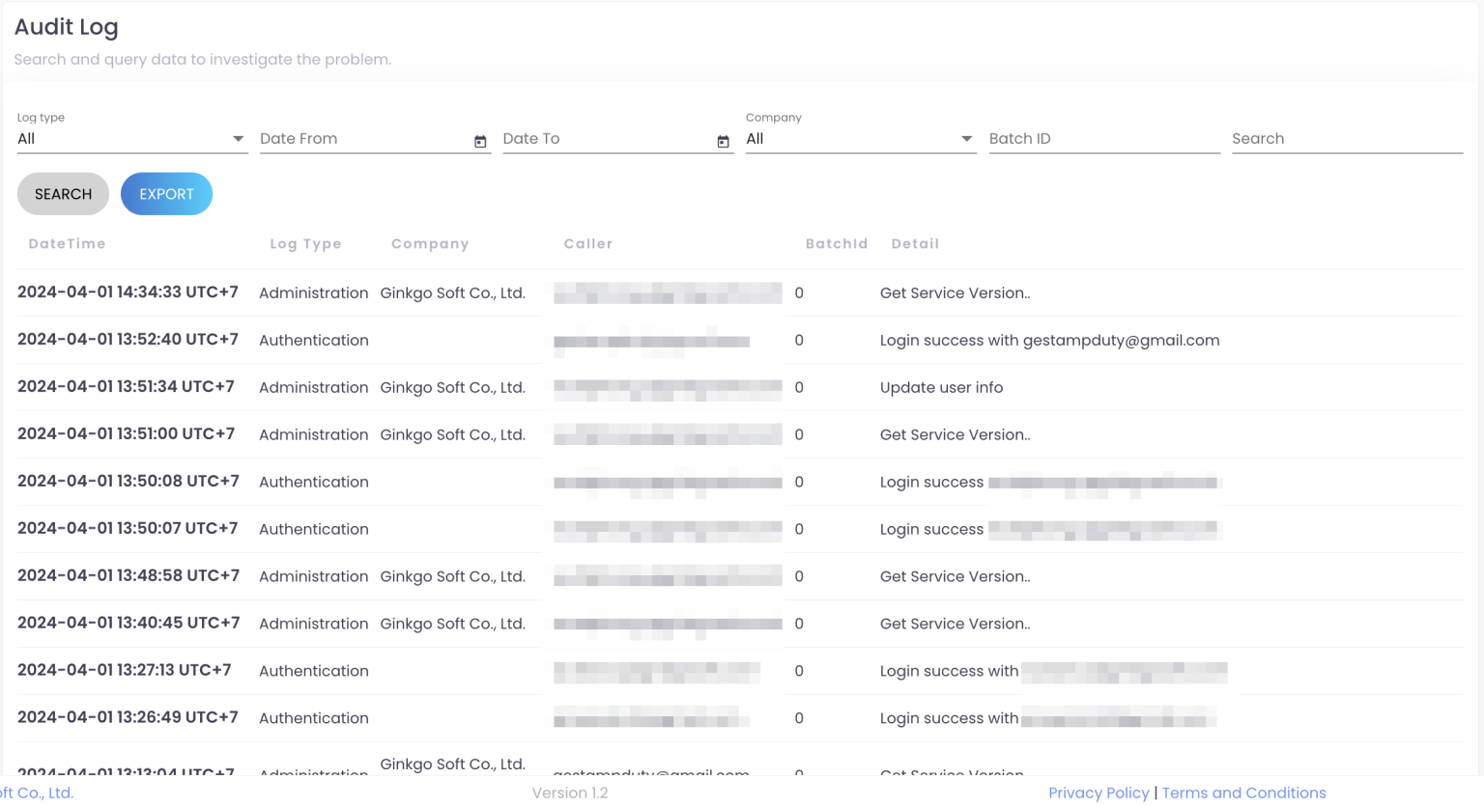
Task: Open the Terms and Conditions link
Action: 1243,793
